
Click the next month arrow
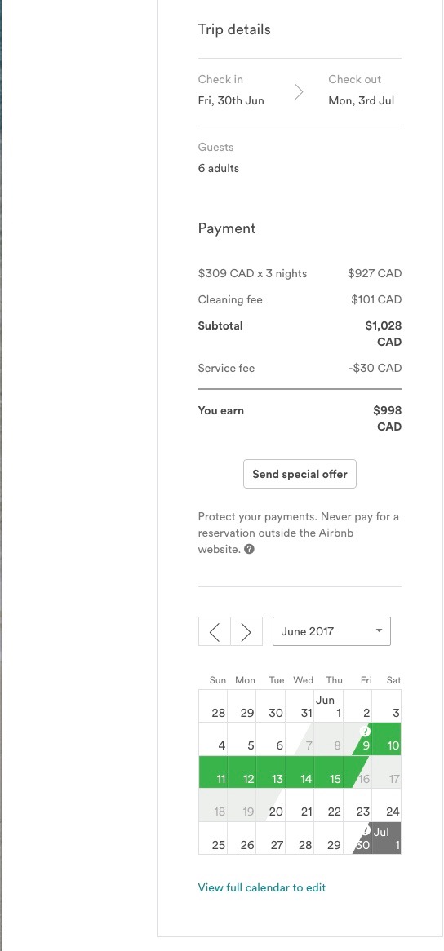coord(246,631)
